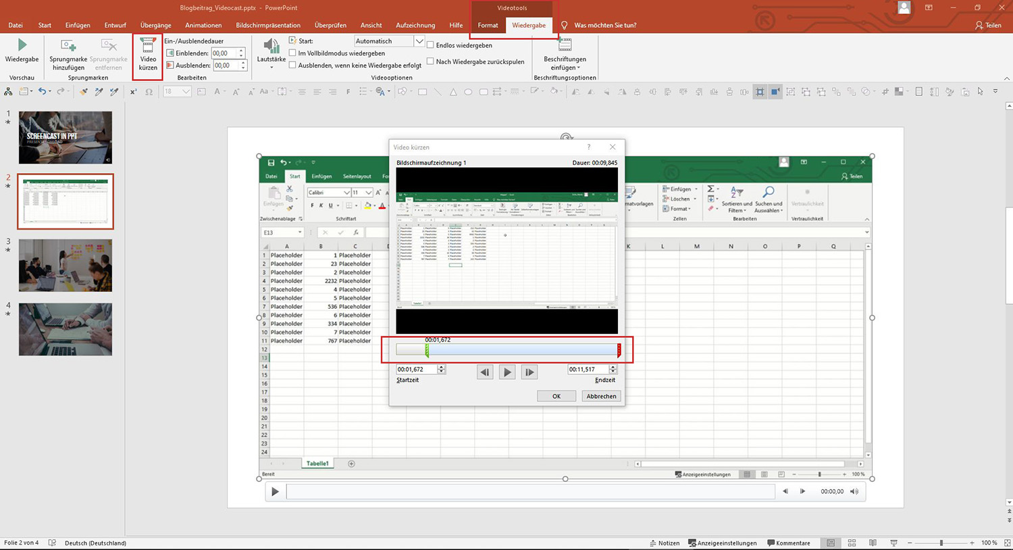Click Ausblenden spinner down arrow
The height and width of the screenshot is (550, 1013).
pos(242,68)
